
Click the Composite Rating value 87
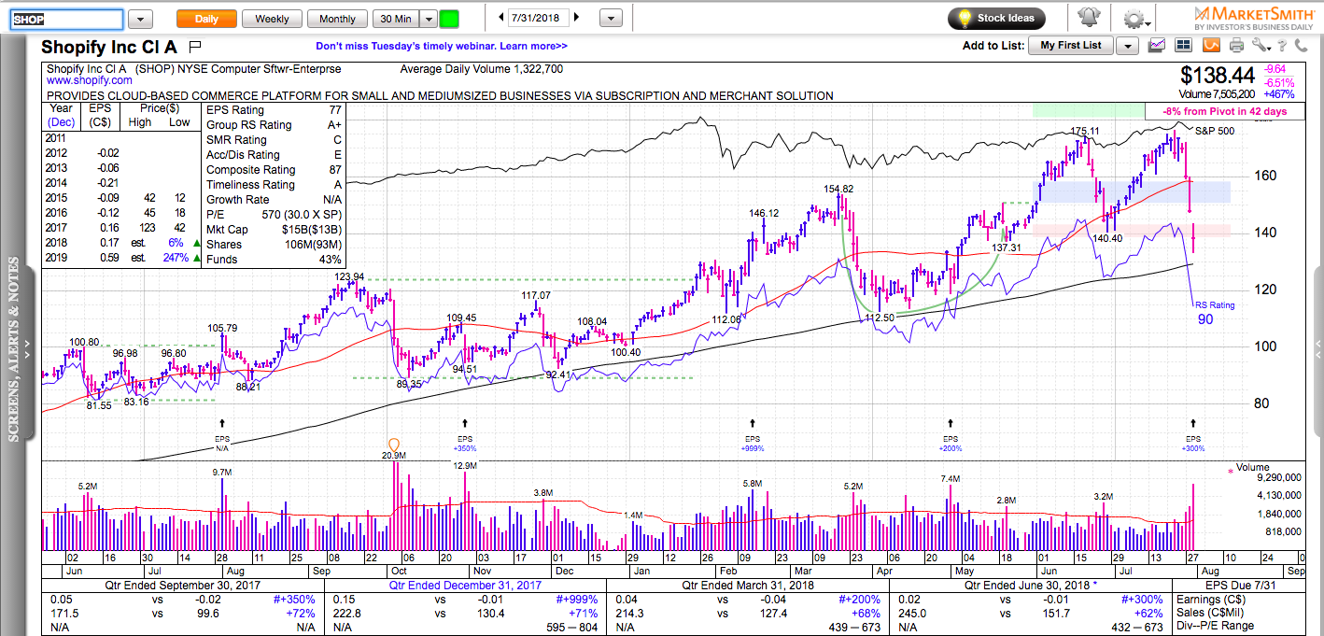click(x=337, y=170)
